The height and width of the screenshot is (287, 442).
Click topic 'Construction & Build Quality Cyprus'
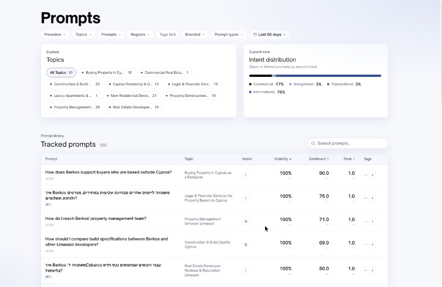click(207, 244)
